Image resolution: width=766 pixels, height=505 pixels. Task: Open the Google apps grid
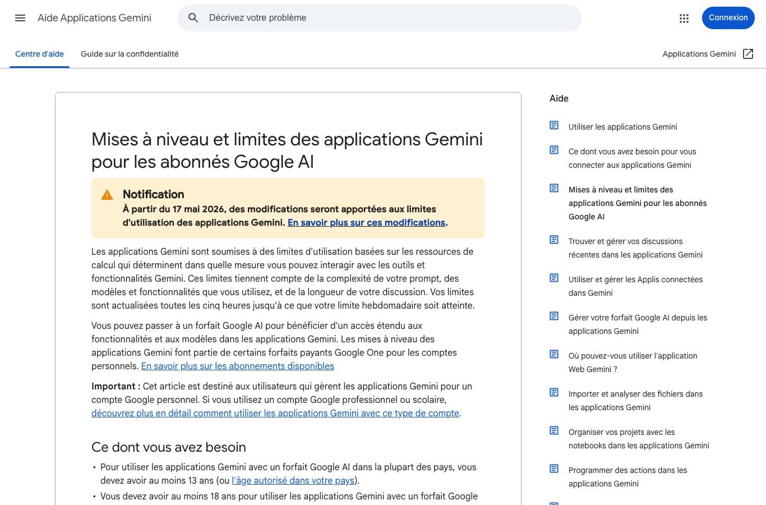(x=684, y=18)
